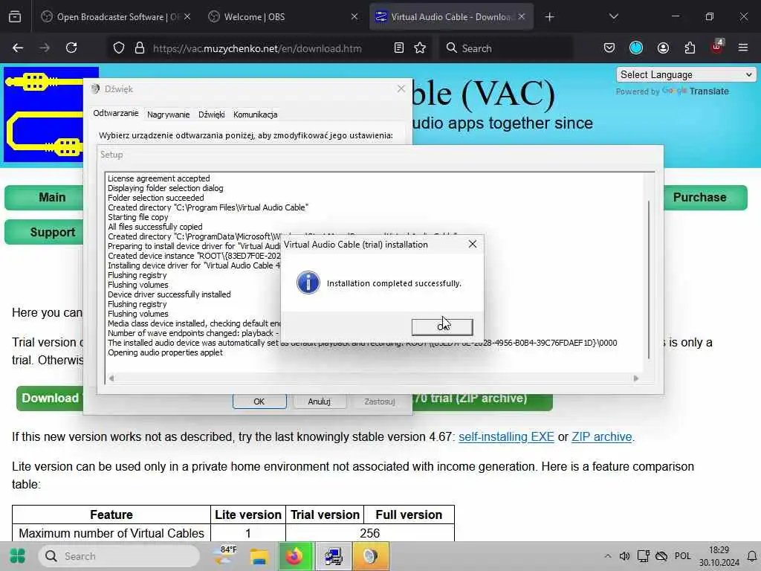Click the speaker icon in Dźwięk title bar

95,89
